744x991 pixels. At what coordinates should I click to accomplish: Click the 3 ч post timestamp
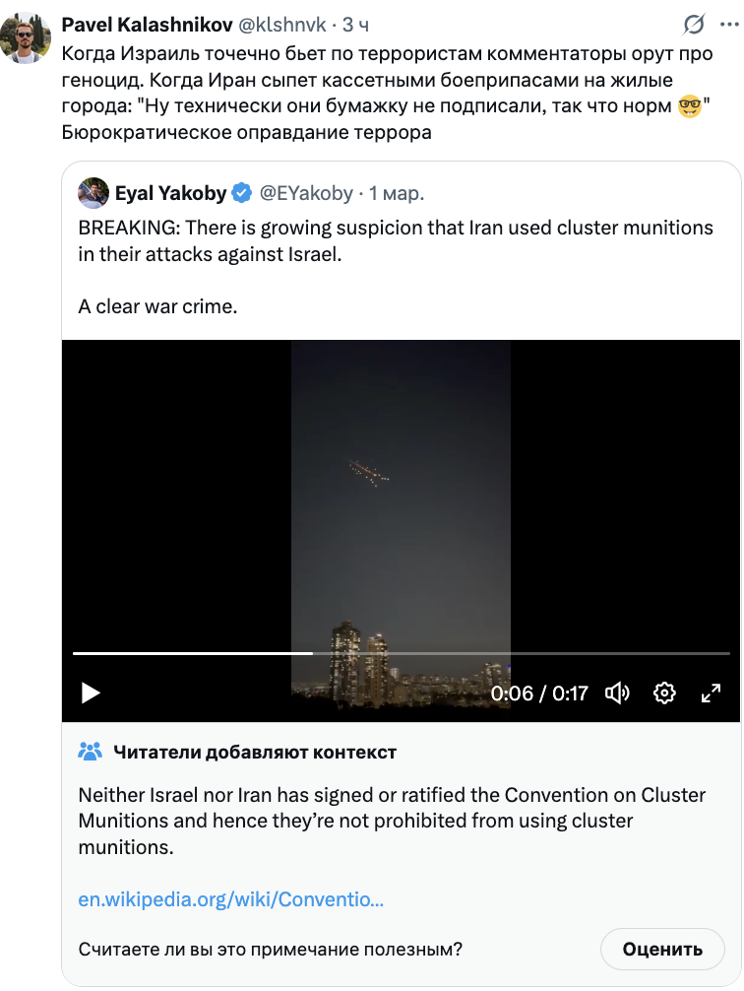click(x=355, y=25)
